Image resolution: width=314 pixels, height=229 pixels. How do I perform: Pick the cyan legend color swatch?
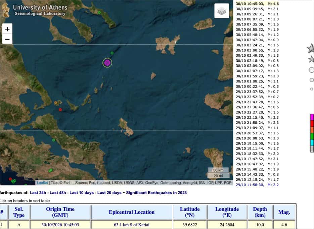click(x=312, y=143)
